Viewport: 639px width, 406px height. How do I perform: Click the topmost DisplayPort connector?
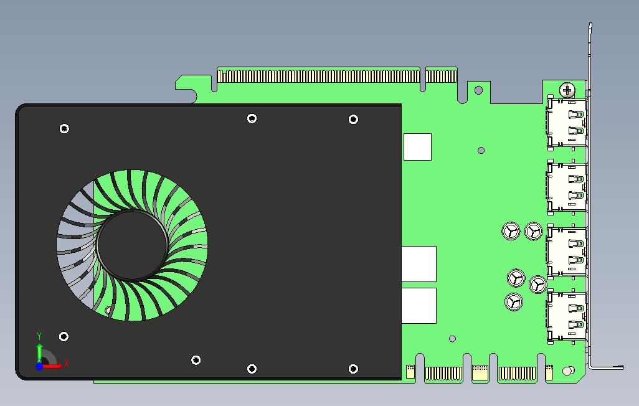567,122
